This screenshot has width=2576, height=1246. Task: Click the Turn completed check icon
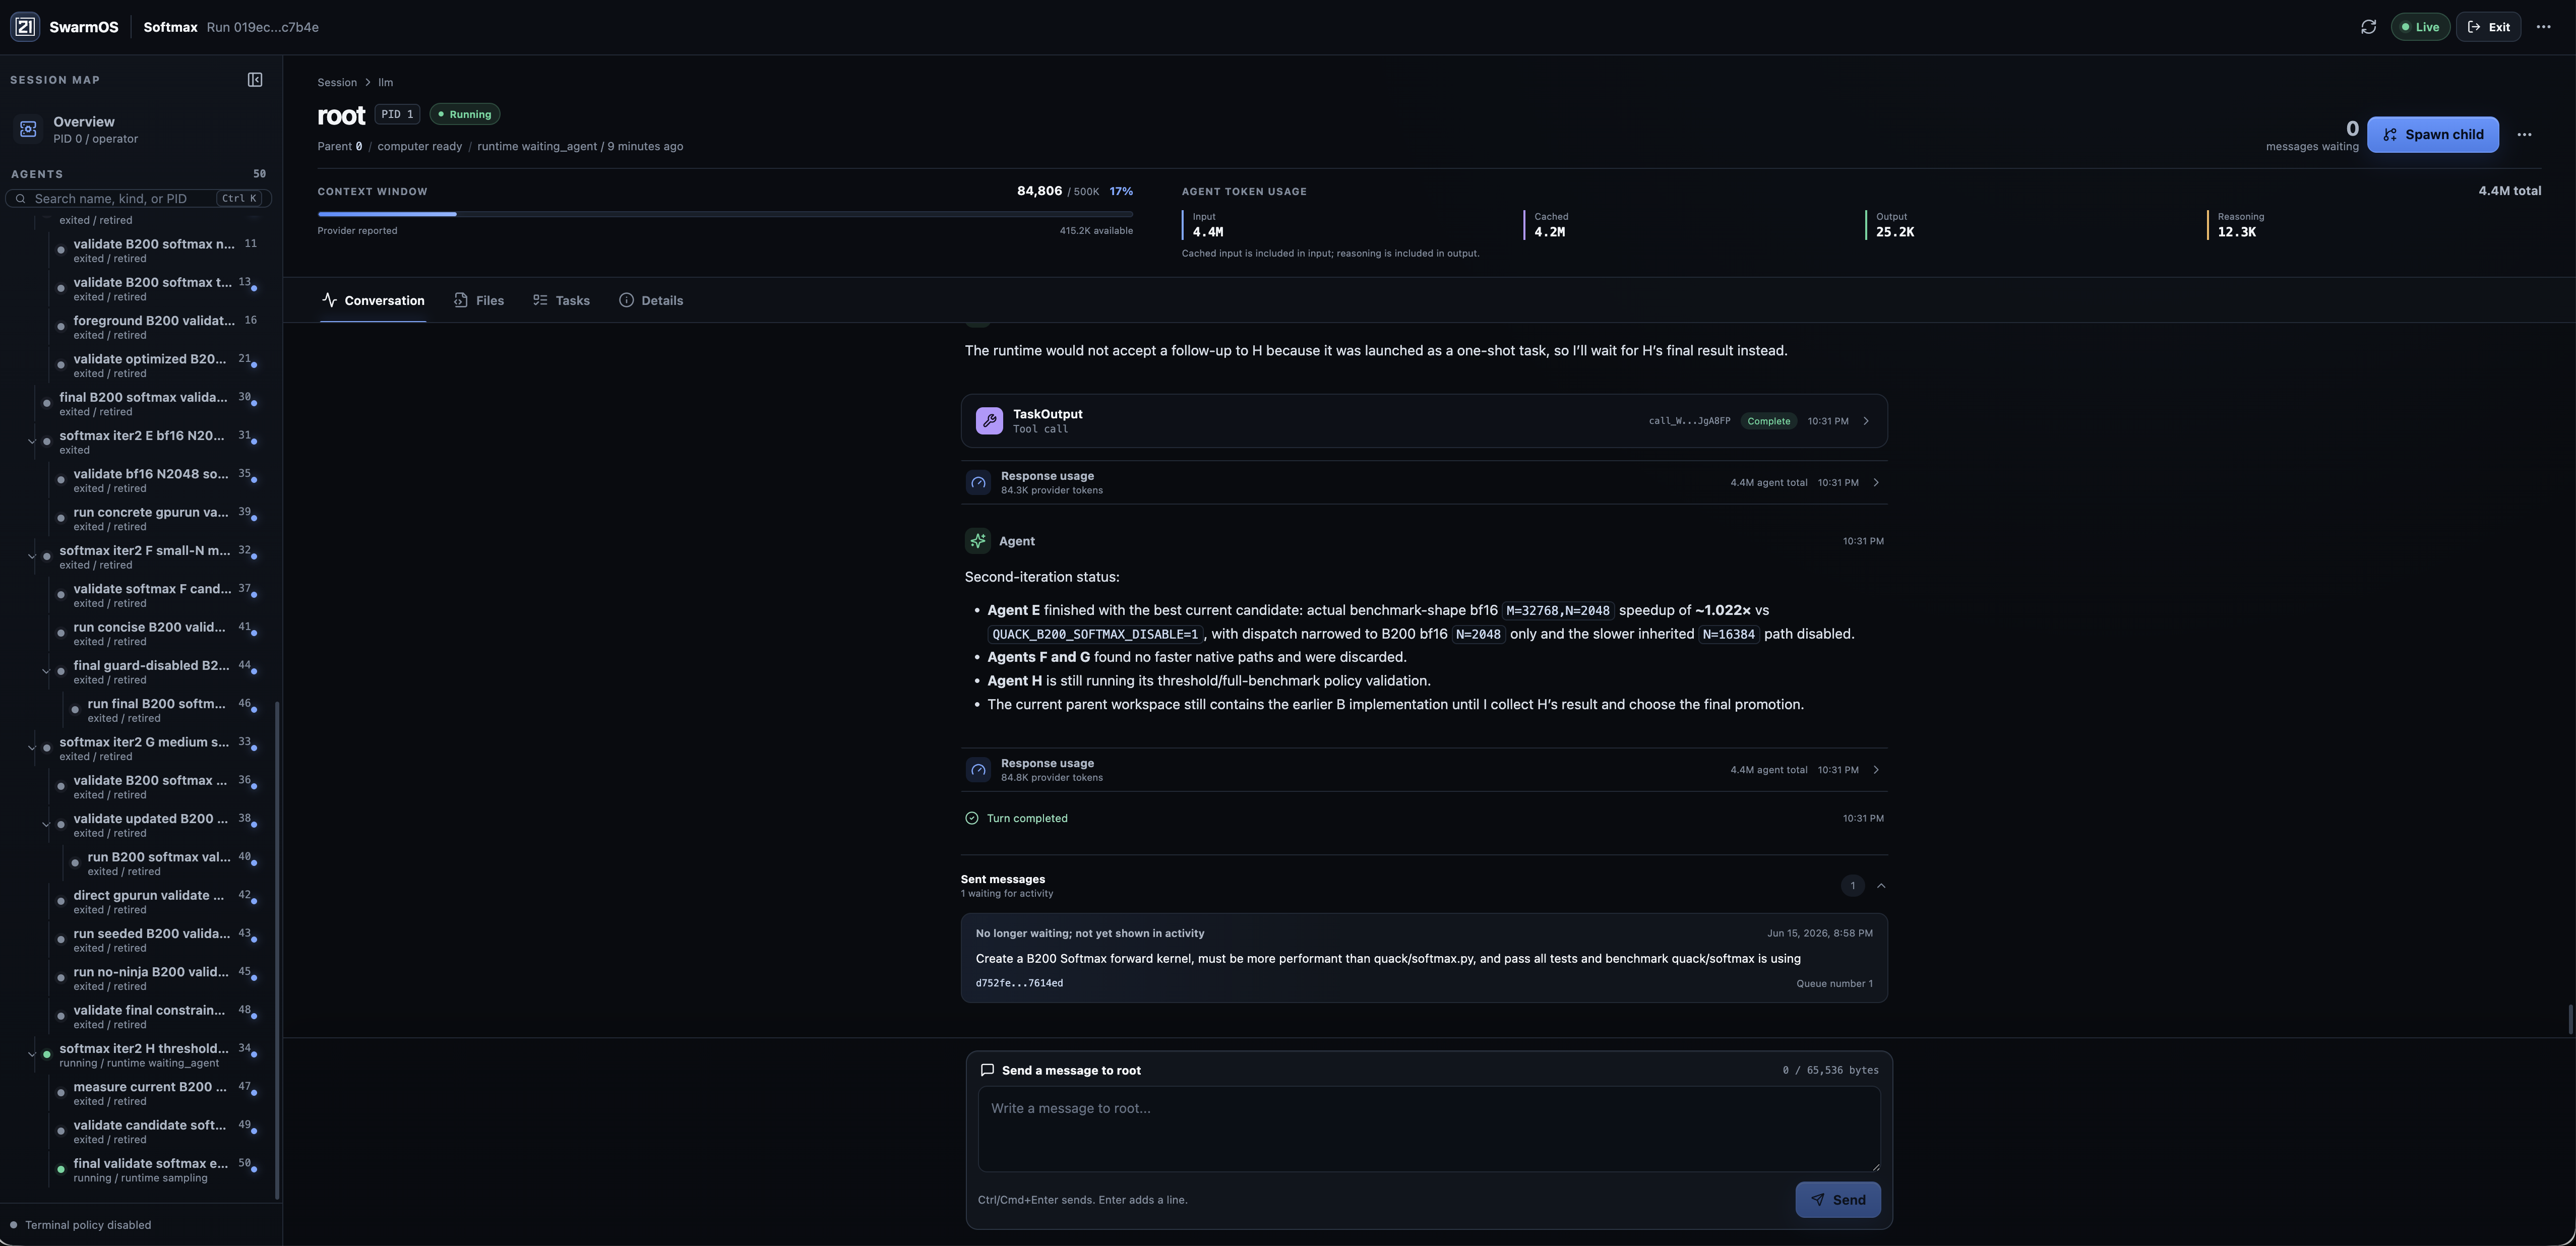(972, 818)
